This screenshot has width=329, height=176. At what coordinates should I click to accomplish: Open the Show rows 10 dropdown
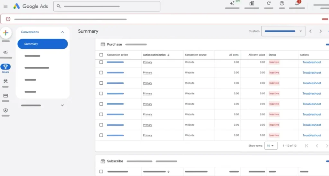[271, 146]
